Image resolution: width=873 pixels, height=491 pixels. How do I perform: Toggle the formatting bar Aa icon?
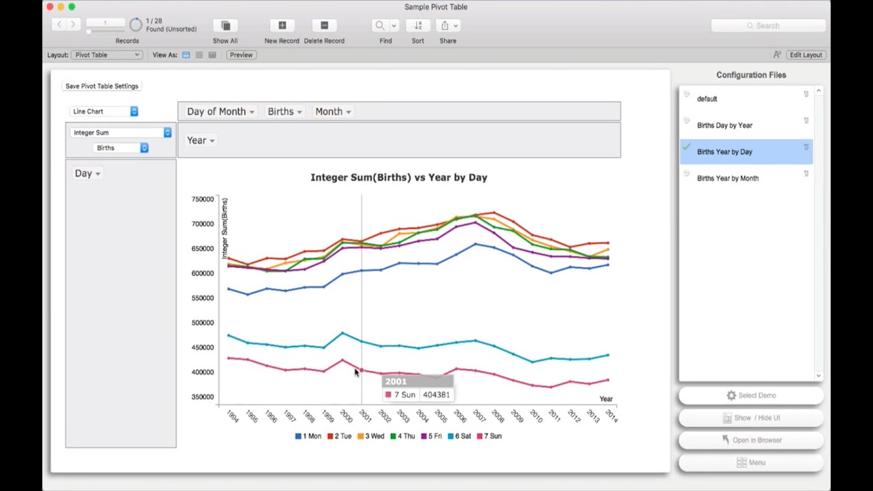(x=777, y=55)
